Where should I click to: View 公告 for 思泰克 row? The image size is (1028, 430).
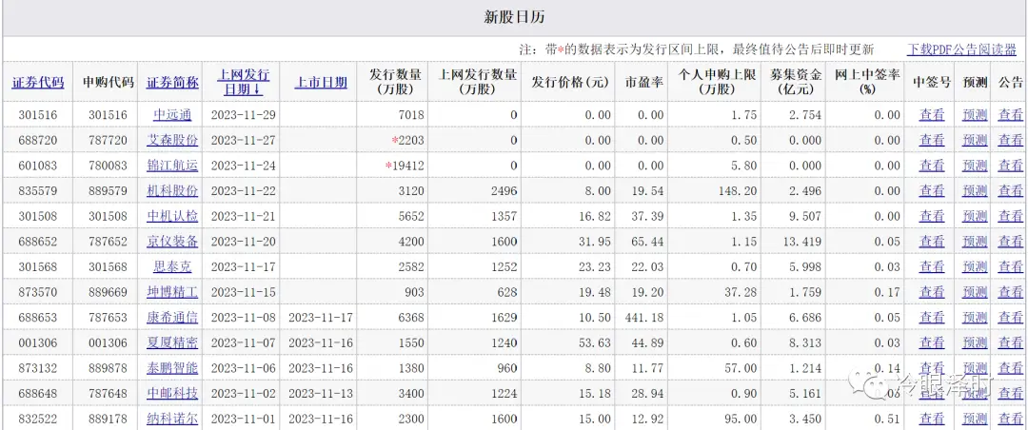(1010, 266)
